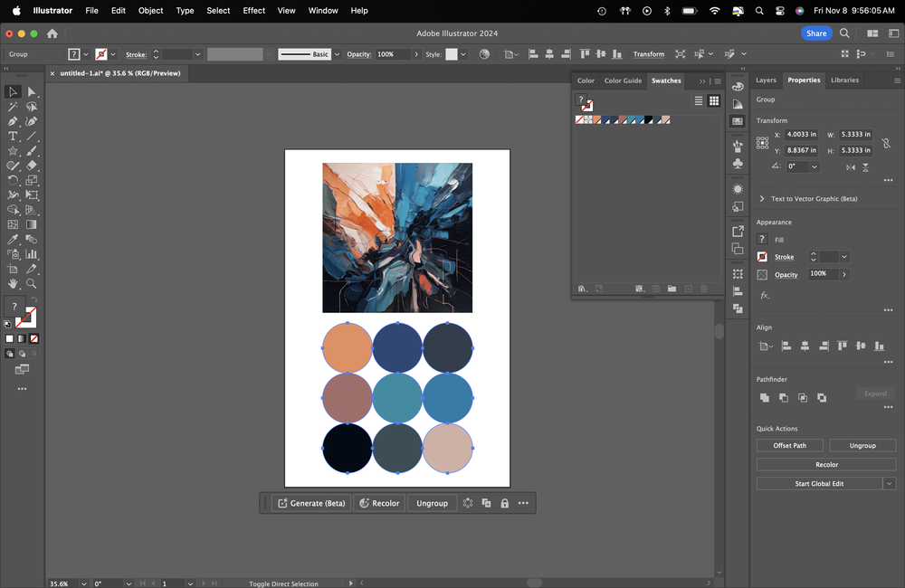Switch Swatches panel to list view
The width and height of the screenshot is (905, 588).
(699, 101)
